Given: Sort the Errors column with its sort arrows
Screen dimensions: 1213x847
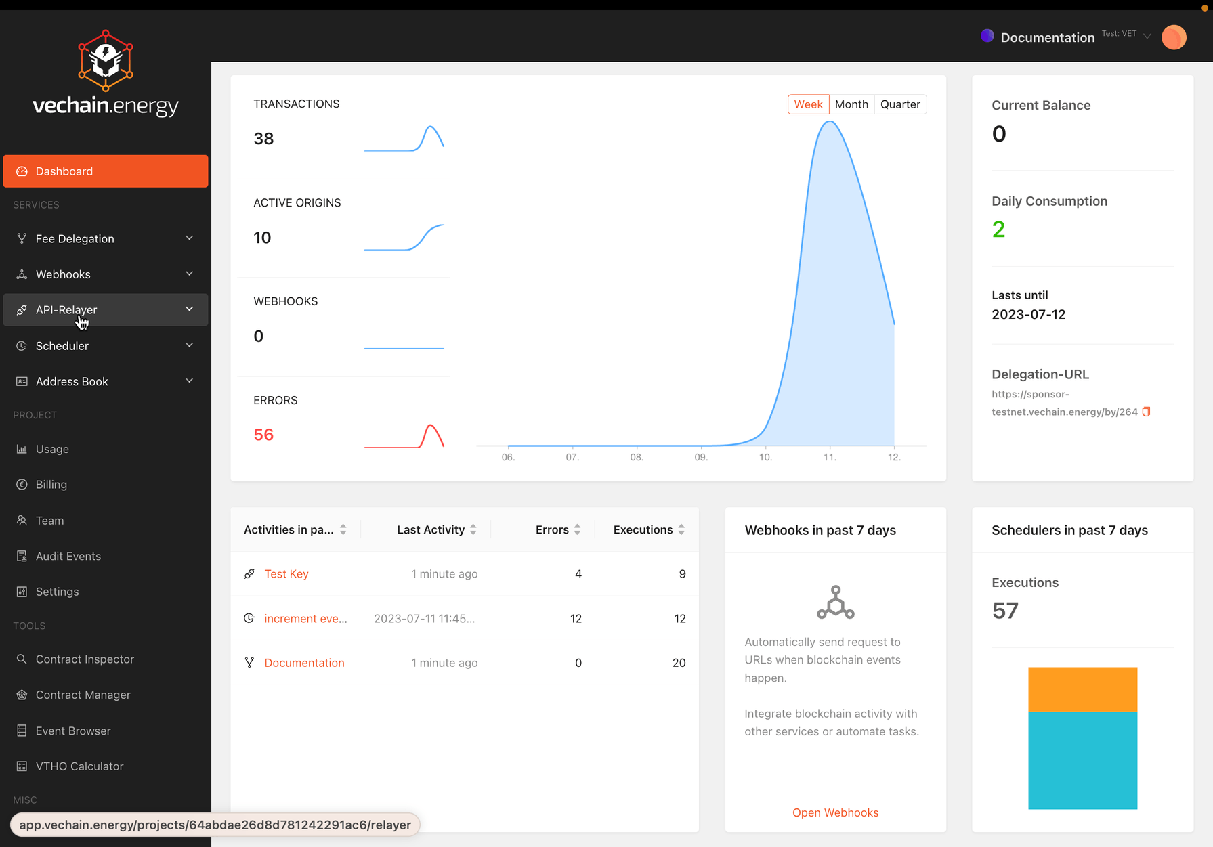Looking at the screenshot, I should (x=577, y=529).
